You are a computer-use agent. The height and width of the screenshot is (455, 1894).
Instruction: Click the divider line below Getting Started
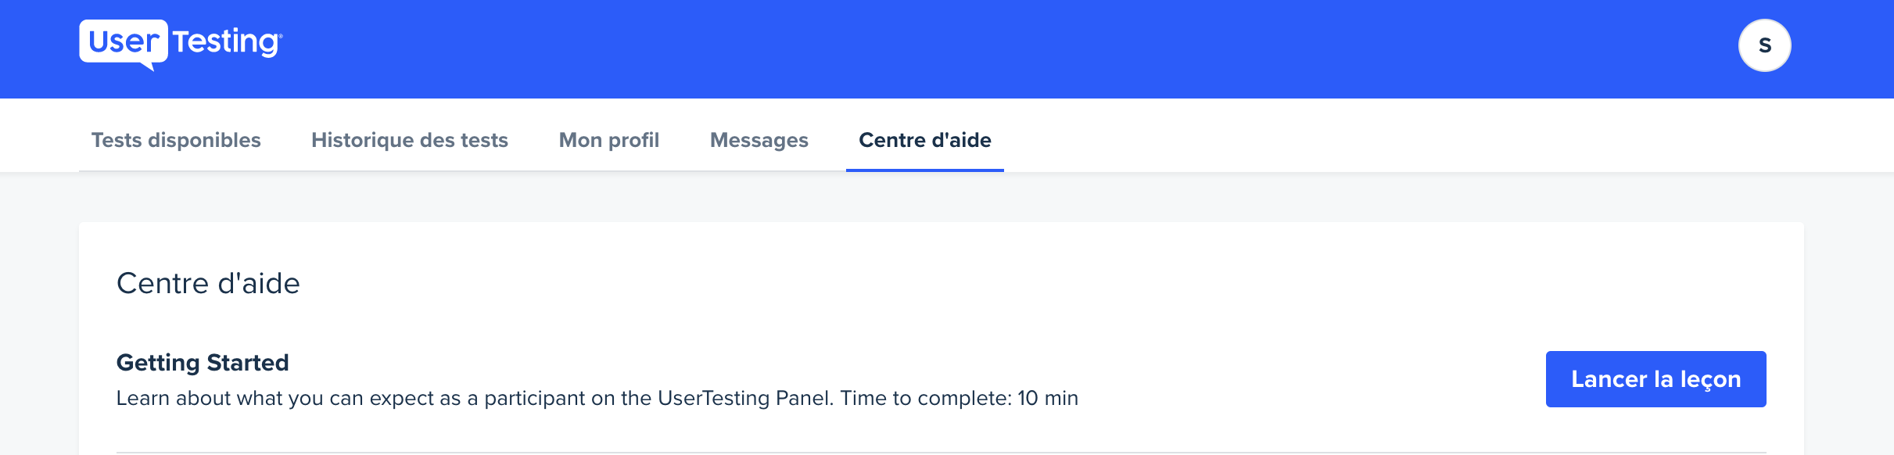942,452
